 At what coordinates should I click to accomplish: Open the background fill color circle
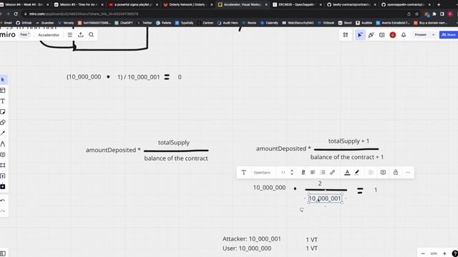click(x=371, y=173)
